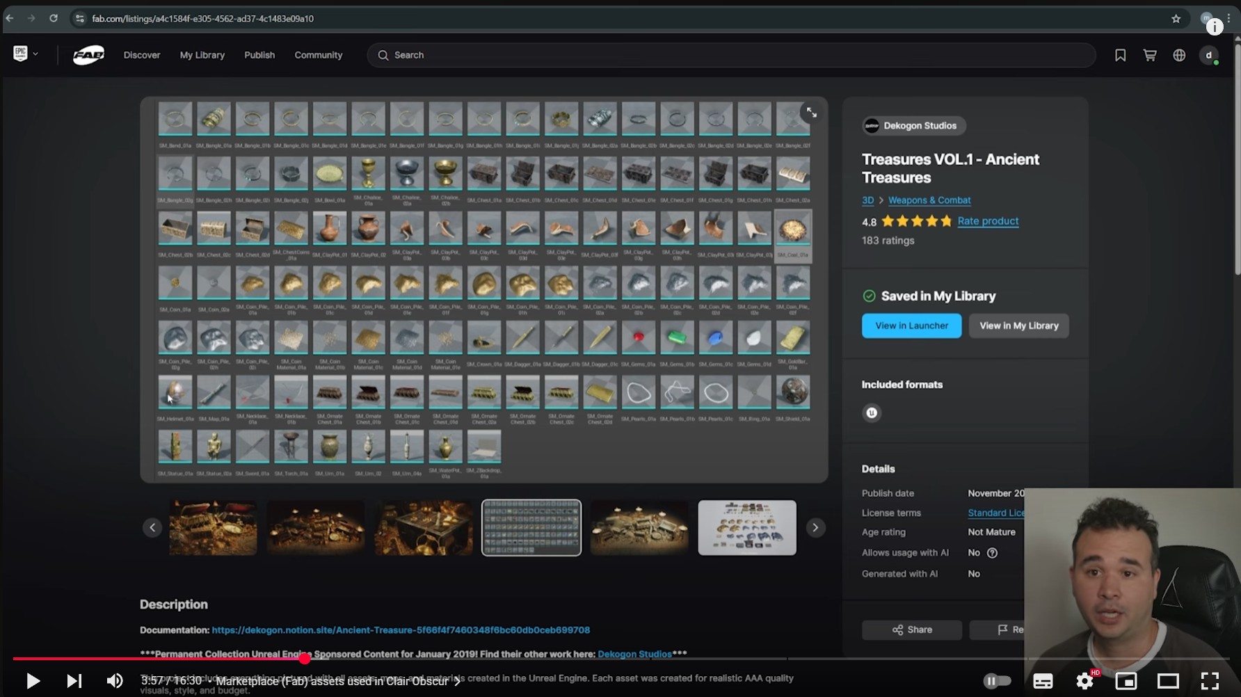Open the Dekogon Studios link in description
Screen dimensions: 1241x697
[x=634, y=655]
